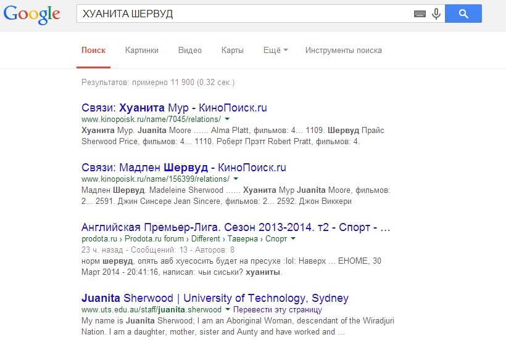Open result Связи: Мадлен Шервуд - КиноПоиск.ru
Viewport: 506px width, 345px height.
184,168
